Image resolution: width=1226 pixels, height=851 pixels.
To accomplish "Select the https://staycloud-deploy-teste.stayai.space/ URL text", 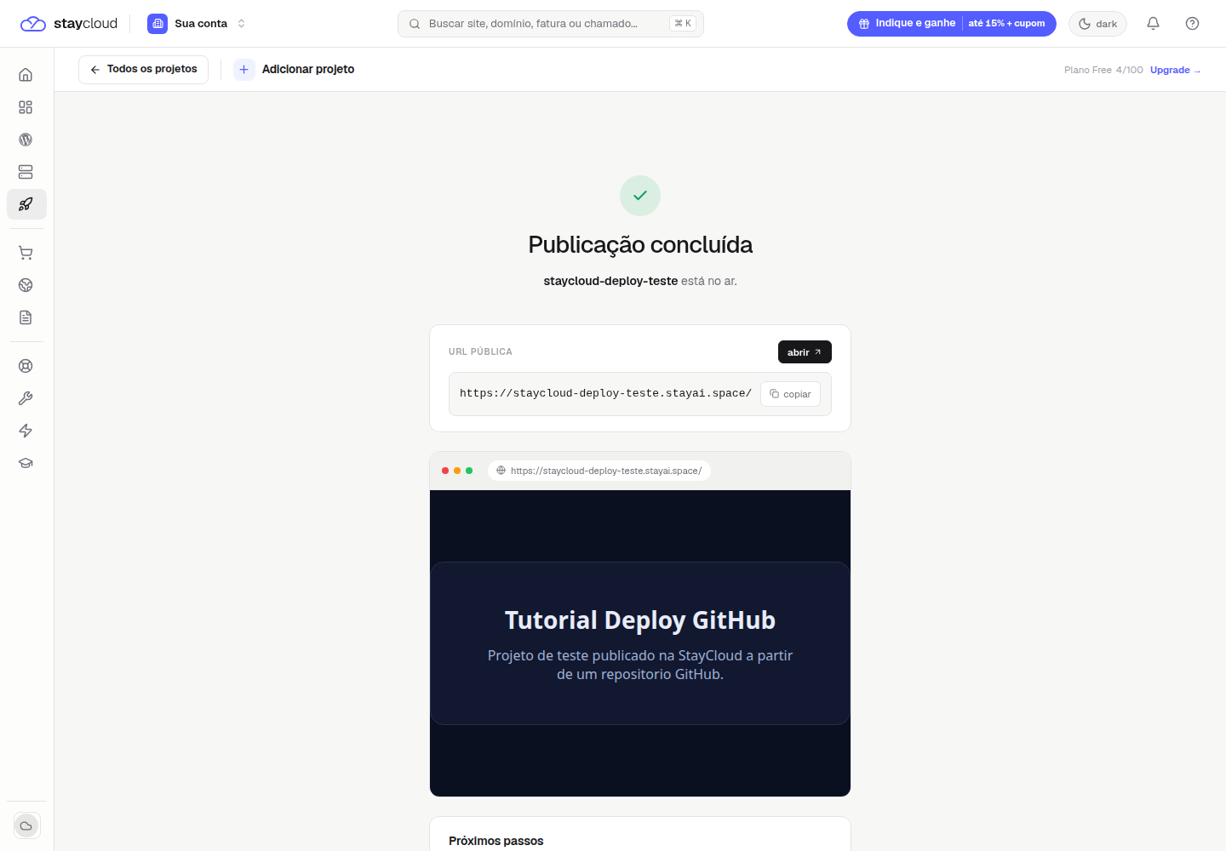I will (605, 393).
